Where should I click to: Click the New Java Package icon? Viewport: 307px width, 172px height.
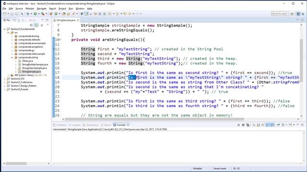(x=51, y=14)
